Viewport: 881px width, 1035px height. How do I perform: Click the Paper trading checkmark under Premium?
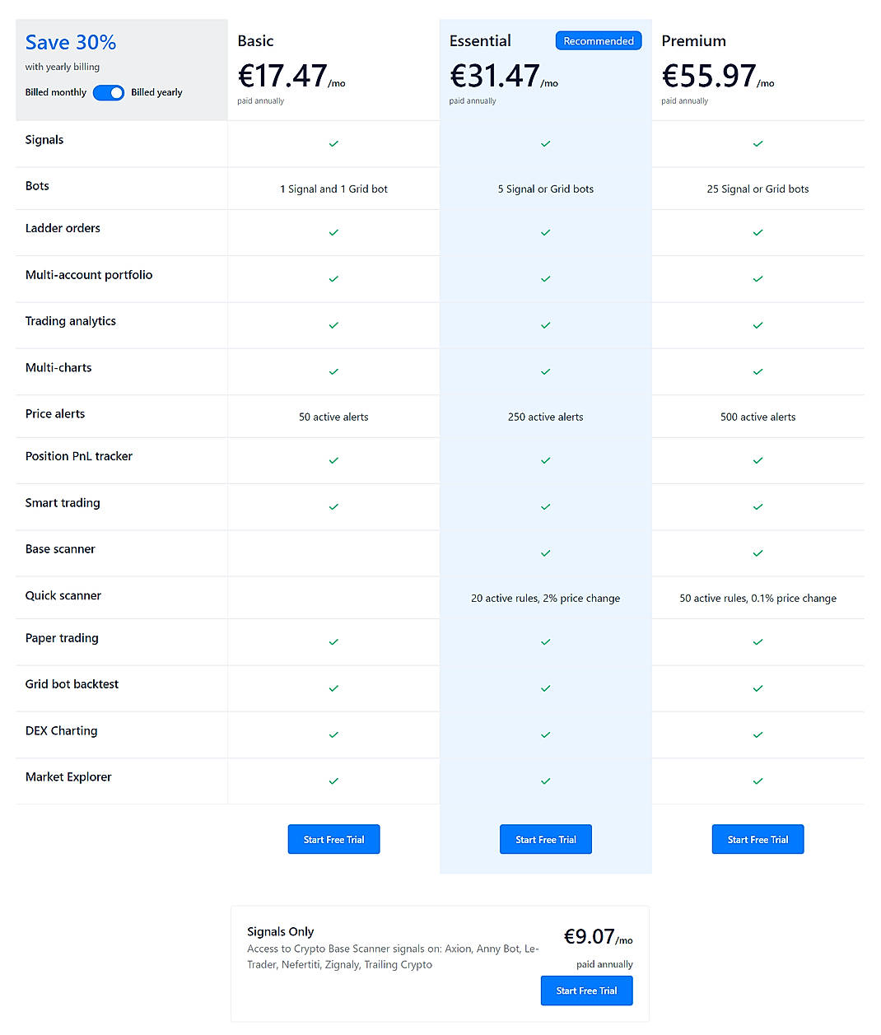coord(757,642)
